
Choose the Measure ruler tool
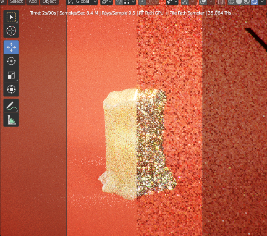point(11,120)
